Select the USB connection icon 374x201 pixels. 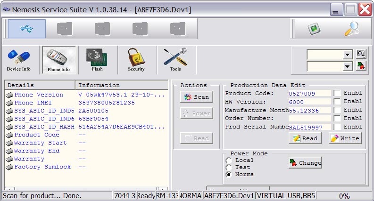click(27, 29)
